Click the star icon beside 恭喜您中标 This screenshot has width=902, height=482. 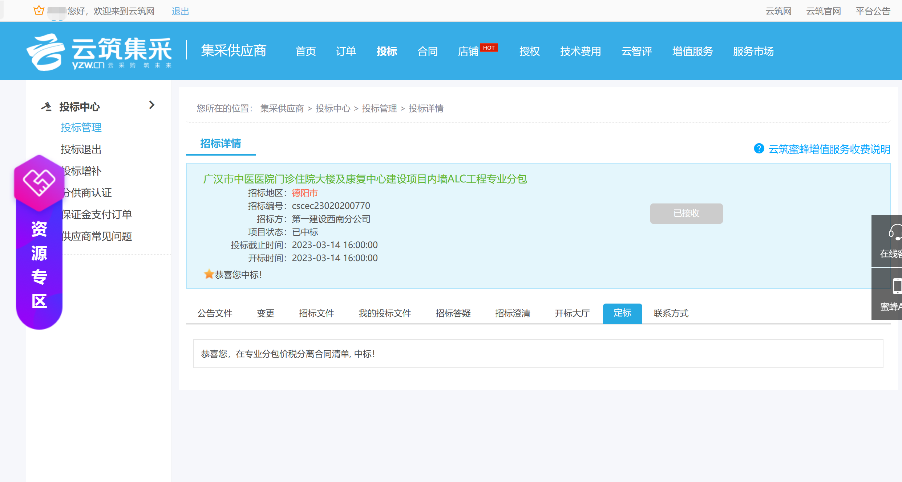click(x=209, y=274)
